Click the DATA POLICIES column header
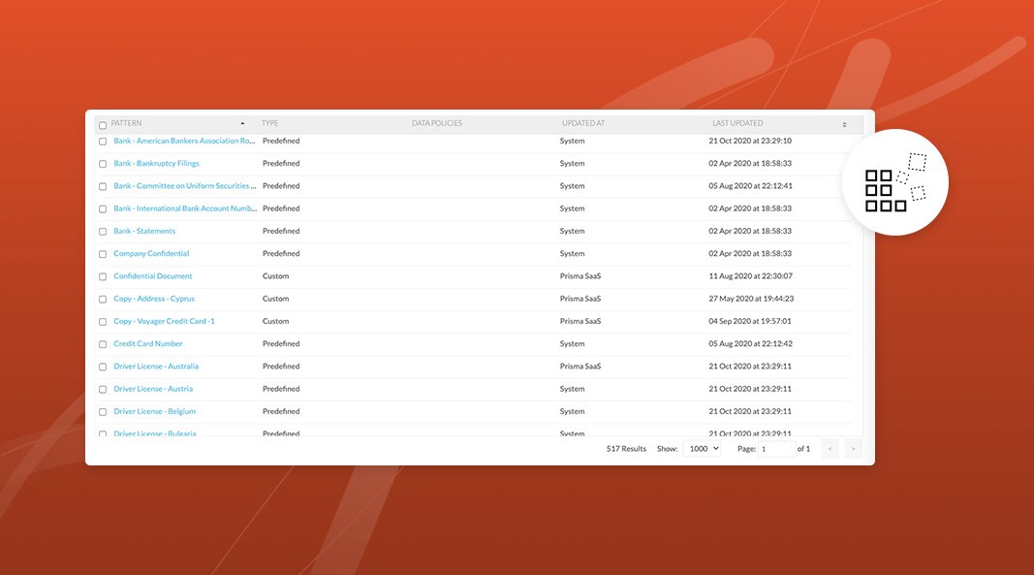Screen dimensions: 1034x575 [436, 123]
